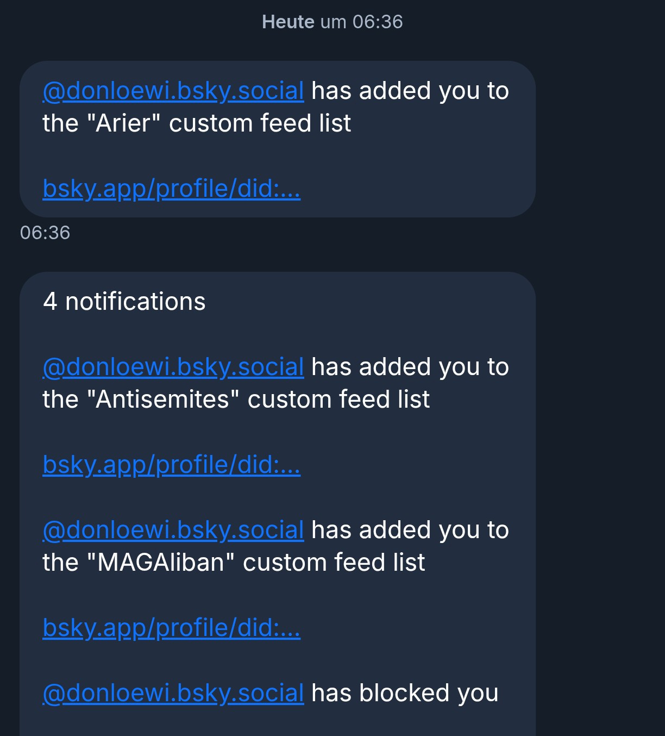
Task: Open donloewi handle link in the Arier message
Action: [173, 91]
